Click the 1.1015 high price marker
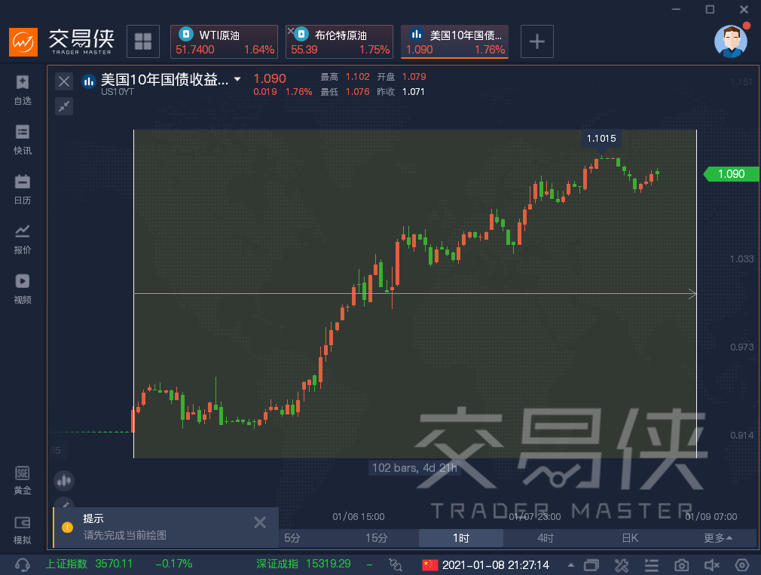761x575 pixels. (x=601, y=139)
